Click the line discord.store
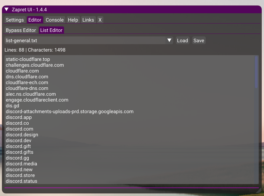The height and width of the screenshot is (196, 264). coord(20,175)
